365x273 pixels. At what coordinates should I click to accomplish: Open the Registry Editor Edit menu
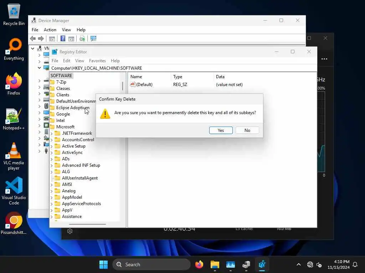pyautogui.click(x=67, y=60)
